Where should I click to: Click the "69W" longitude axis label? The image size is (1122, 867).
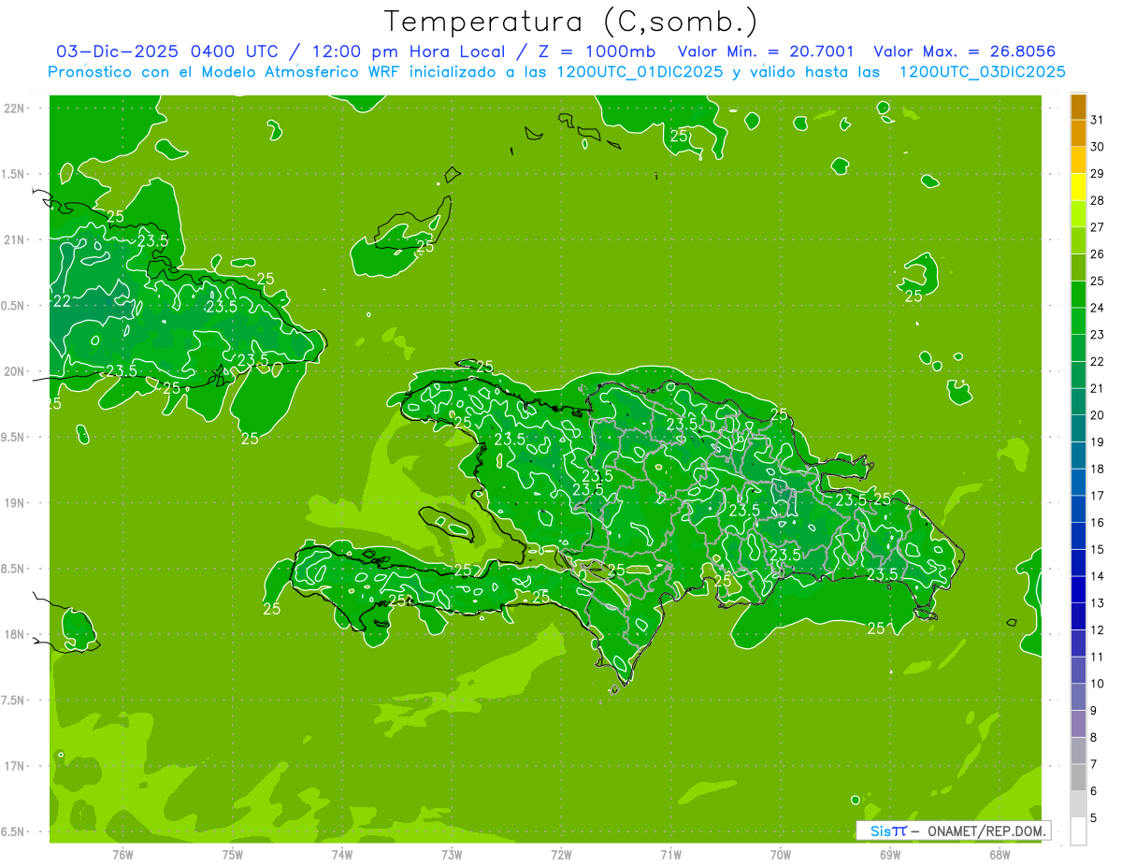(890, 855)
